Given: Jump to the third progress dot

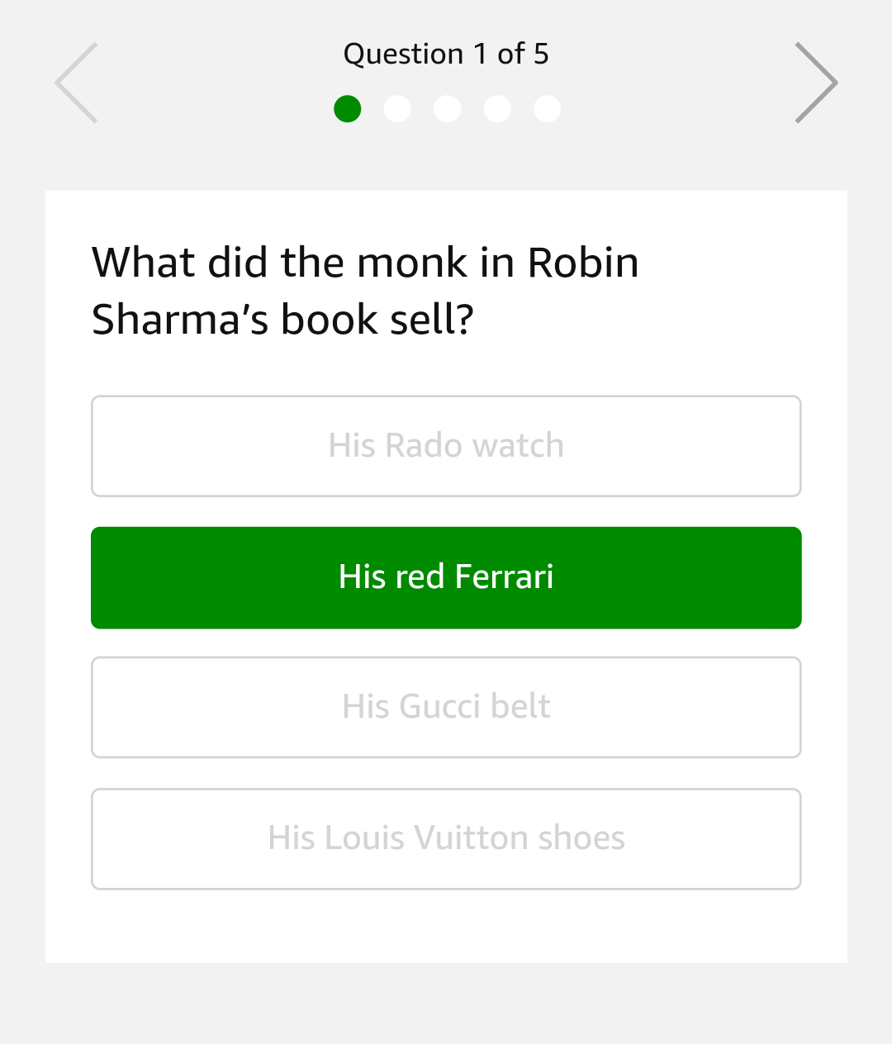Looking at the screenshot, I should coord(448,109).
